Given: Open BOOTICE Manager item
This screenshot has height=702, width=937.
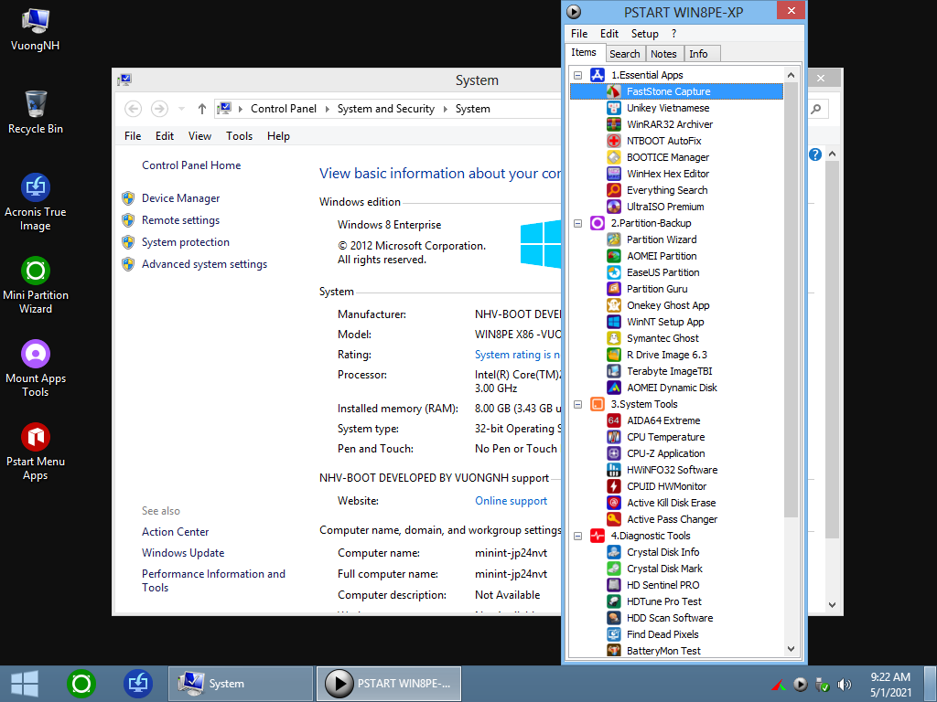Looking at the screenshot, I should 667,157.
